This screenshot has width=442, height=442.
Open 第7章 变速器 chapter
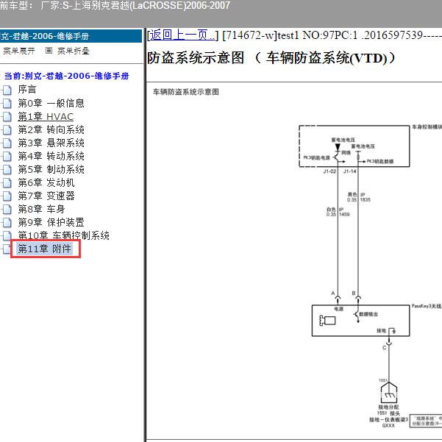coord(46,196)
